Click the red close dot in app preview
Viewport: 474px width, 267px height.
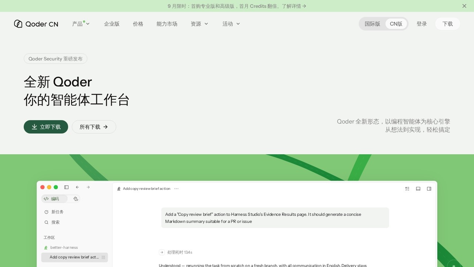(x=43, y=187)
